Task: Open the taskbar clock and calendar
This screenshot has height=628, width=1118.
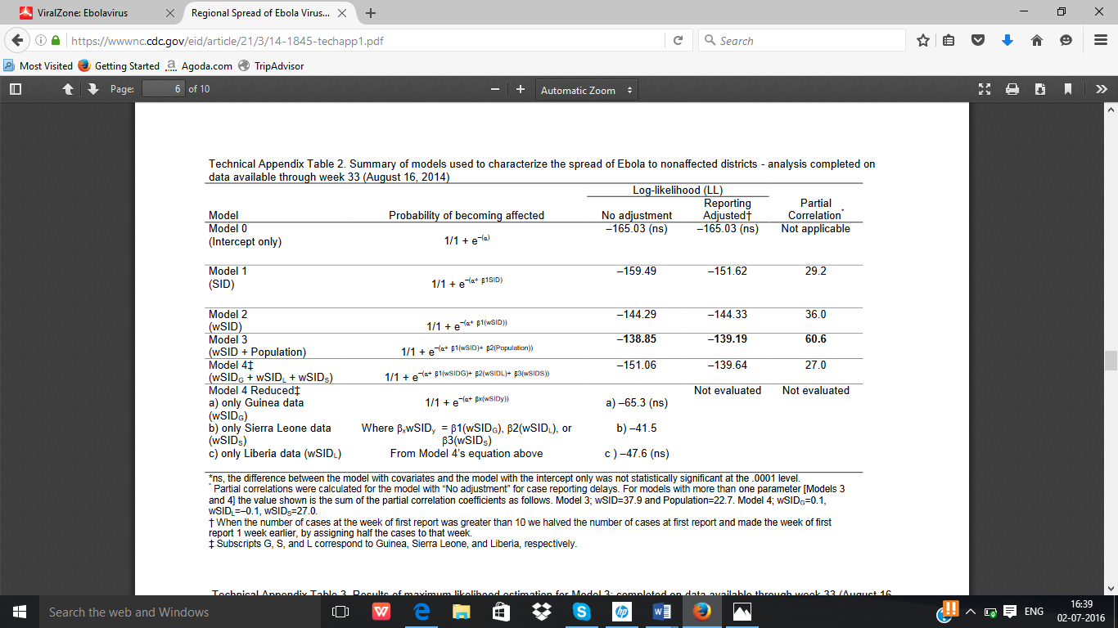Action: [x=1083, y=612]
